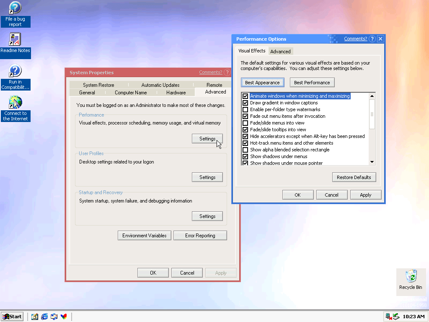Enable per-folder type watermarks checkbox
The height and width of the screenshot is (322, 429).
[x=246, y=109]
